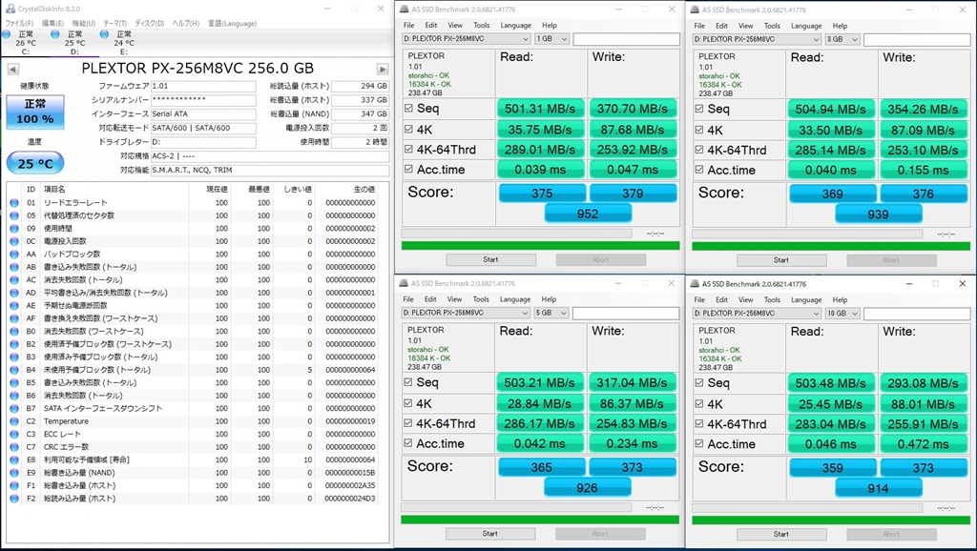Screen dimensions: 977x551
Task: Click the status orb for attribute AC 消去失敗回数
Action: click(14, 279)
